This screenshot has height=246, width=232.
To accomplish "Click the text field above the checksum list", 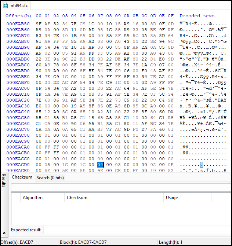I will coord(120,188).
